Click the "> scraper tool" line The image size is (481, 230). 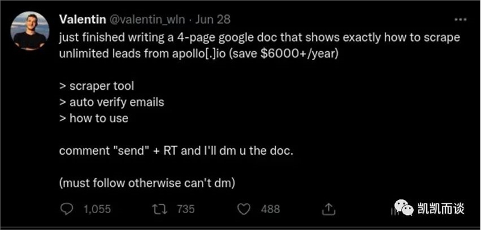click(x=97, y=86)
